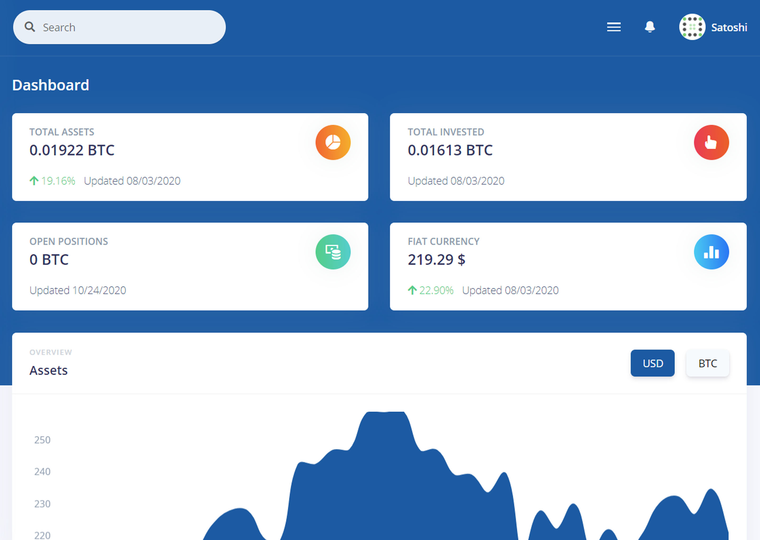Open the hamburger navigation menu

click(614, 27)
